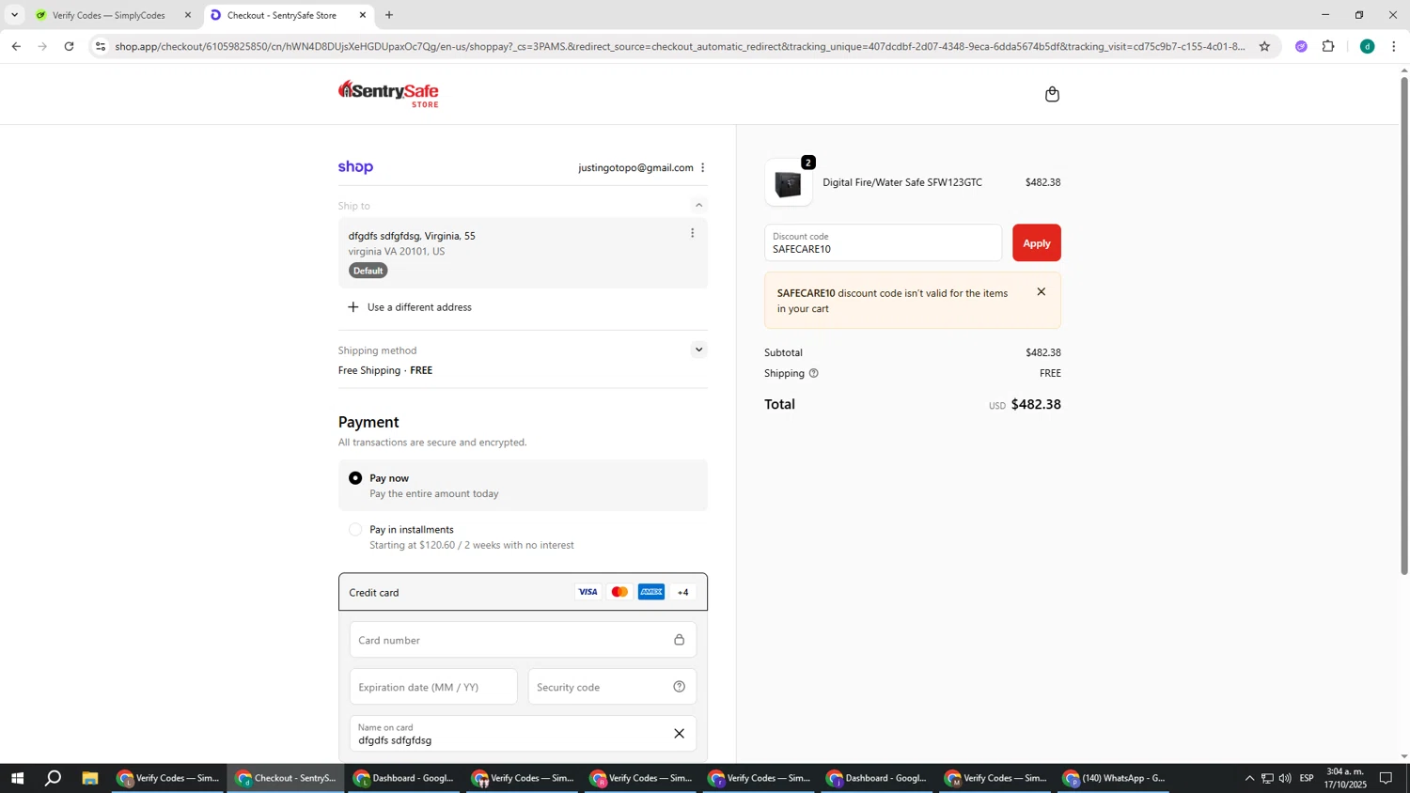Click the justingotopo@gmail.com email text
Screen dimensions: 1410x793
click(635, 168)
